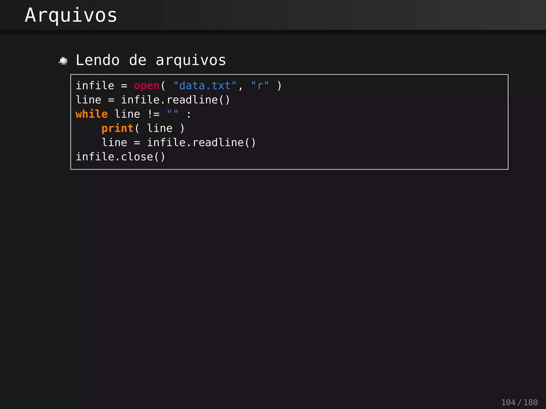Screen dimensions: 546x409
Task: Click the slide title "Arquivos"
Action: click(x=71, y=15)
